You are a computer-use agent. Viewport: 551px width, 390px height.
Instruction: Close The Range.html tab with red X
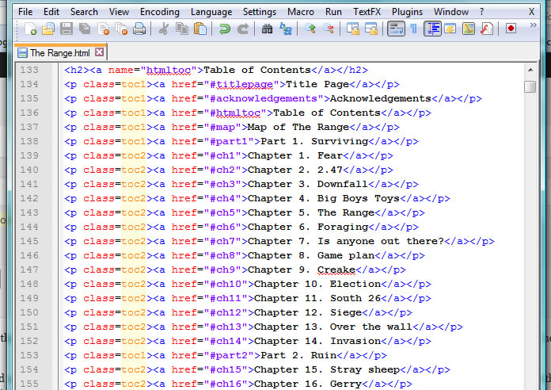(x=99, y=52)
